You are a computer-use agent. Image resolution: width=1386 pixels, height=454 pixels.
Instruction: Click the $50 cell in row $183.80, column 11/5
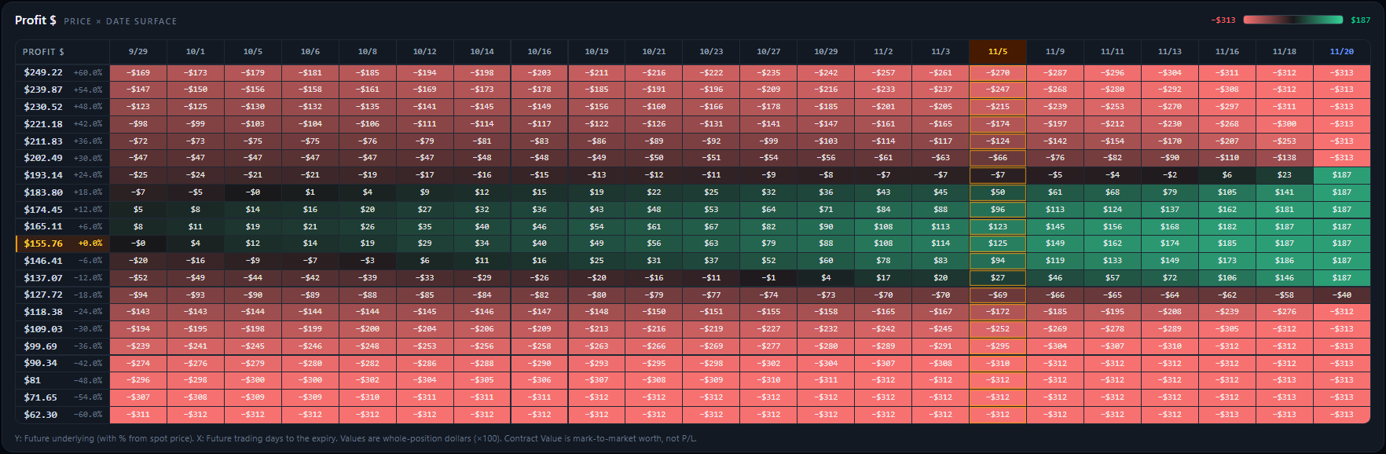[998, 192]
